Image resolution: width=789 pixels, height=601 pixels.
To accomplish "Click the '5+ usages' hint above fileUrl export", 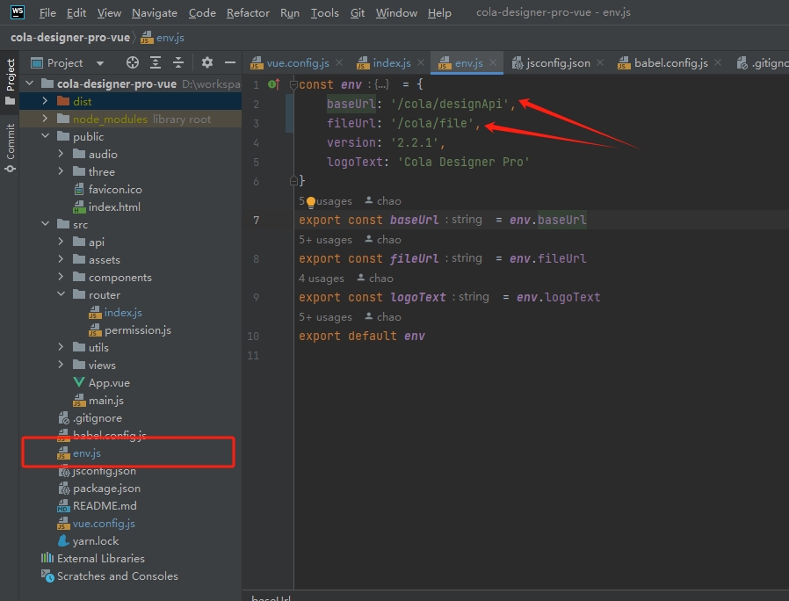I will [x=322, y=240].
